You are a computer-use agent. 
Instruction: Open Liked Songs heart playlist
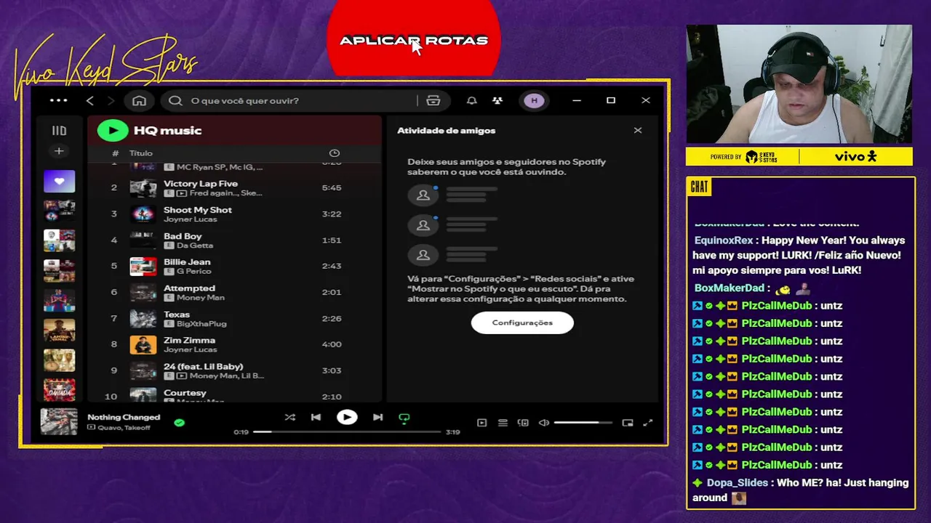tap(59, 181)
